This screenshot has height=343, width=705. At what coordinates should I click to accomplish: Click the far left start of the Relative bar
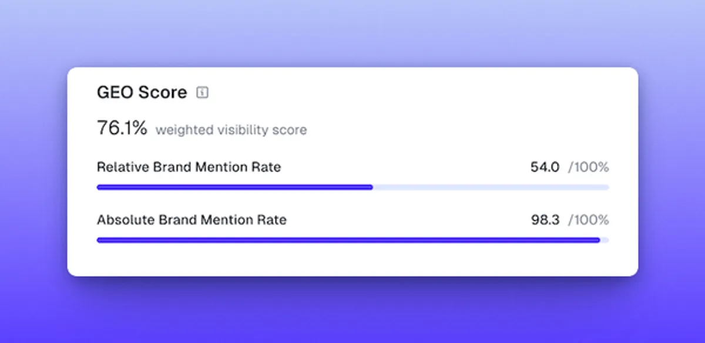tap(99, 187)
